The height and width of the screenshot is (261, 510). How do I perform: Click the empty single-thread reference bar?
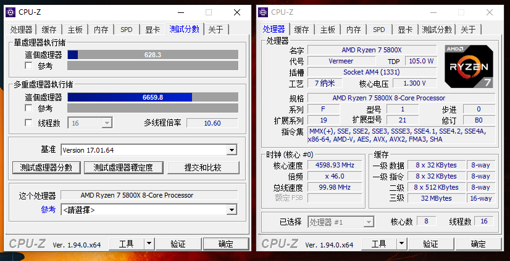click(153, 65)
